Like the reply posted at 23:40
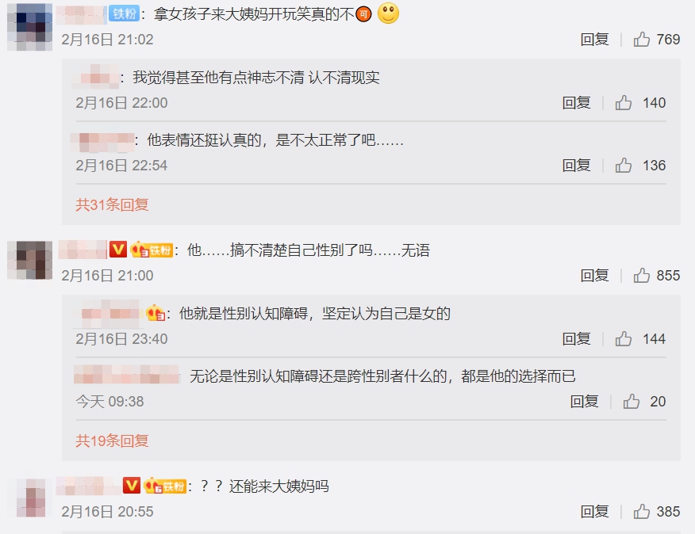This screenshot has height=534, width=695. 623,339
